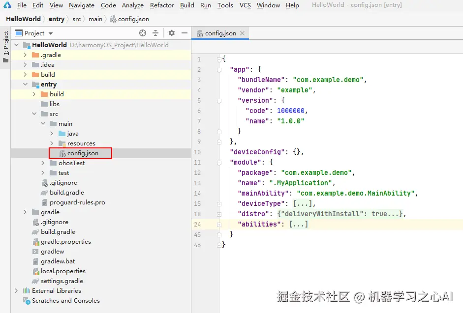Screen dimensions: 463x313
Task: Click src in the breadcrumb bar
Action: point(76,19)
